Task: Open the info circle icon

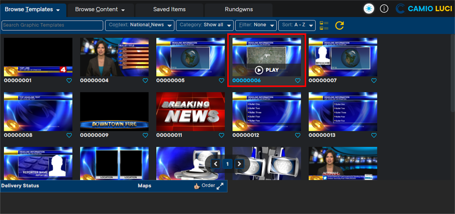Action: click(384, 9)
